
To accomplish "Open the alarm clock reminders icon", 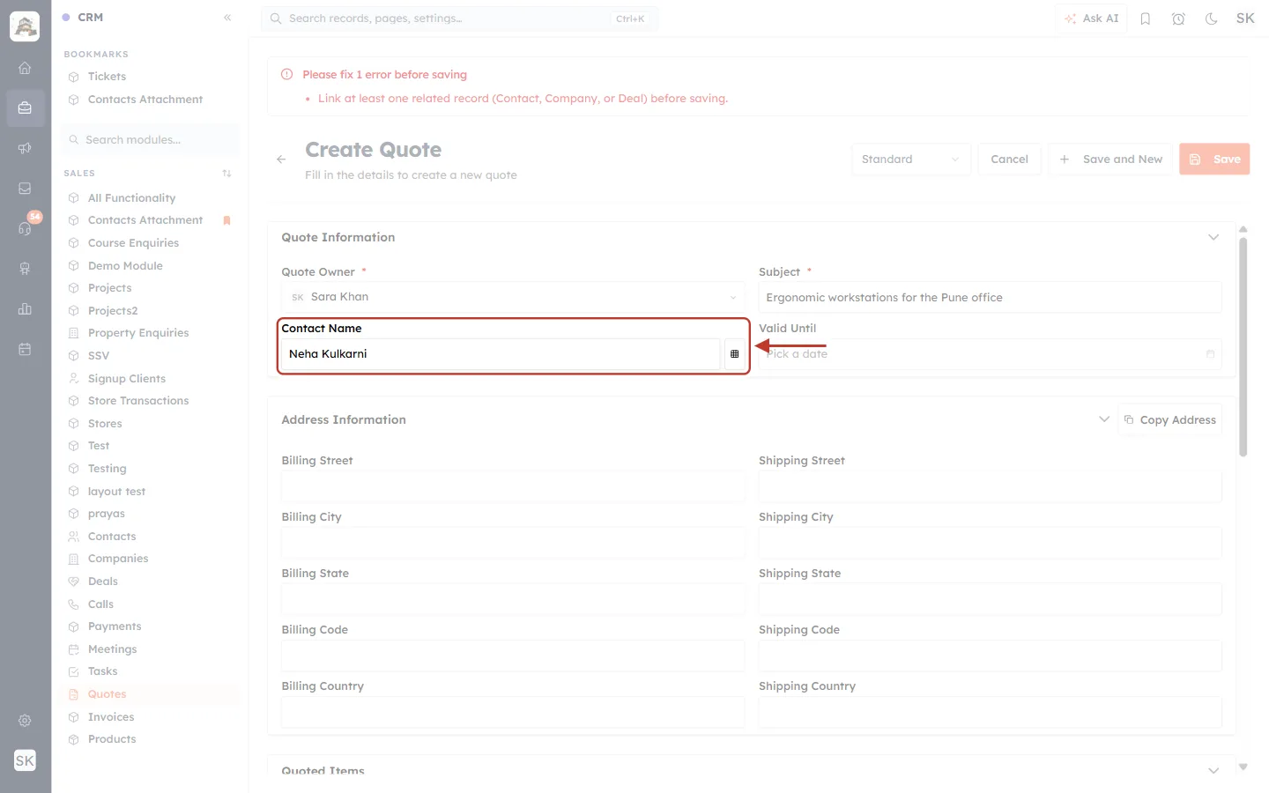I will (x=1178, y=19).
